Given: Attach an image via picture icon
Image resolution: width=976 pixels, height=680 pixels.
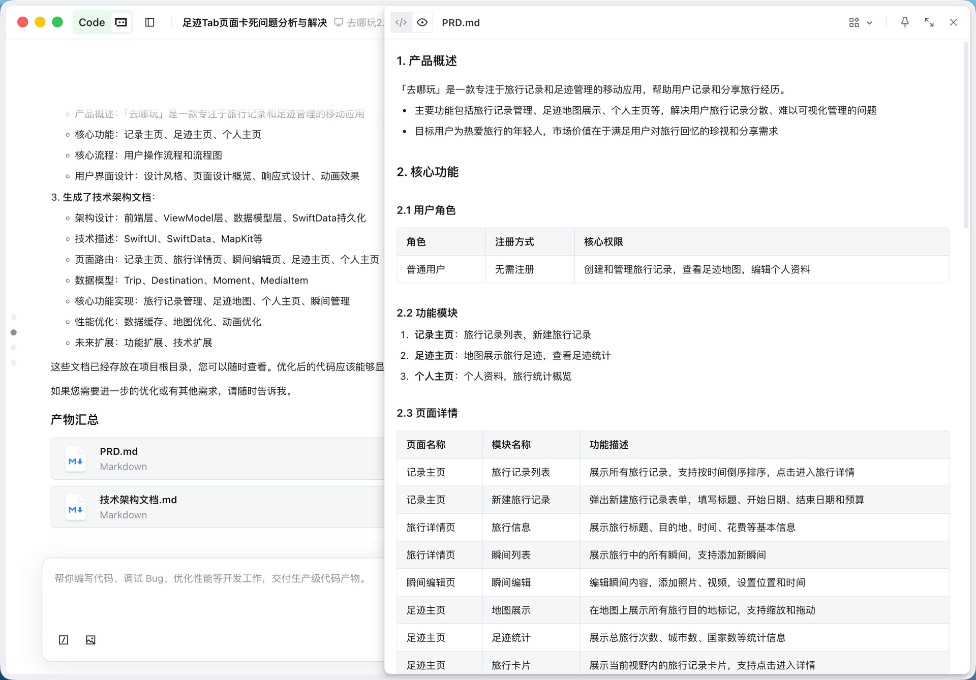Looking at the screenshot, I should click(90, 640).
